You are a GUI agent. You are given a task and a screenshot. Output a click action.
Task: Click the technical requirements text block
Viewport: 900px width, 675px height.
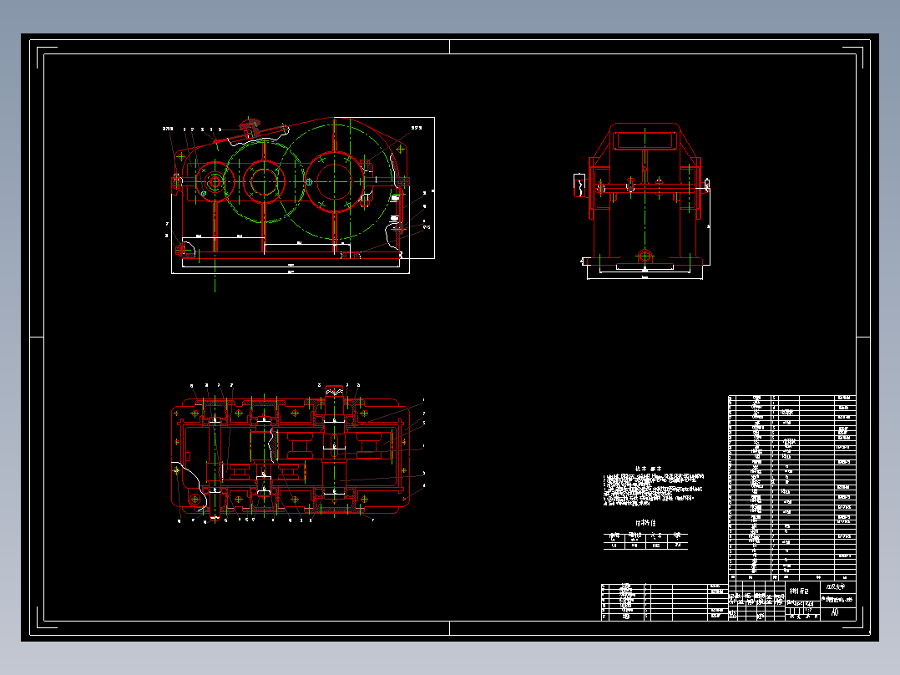coord(653,487)
